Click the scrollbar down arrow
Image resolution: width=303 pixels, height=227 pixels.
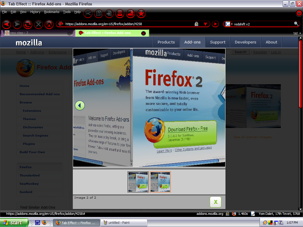point(300,209)
